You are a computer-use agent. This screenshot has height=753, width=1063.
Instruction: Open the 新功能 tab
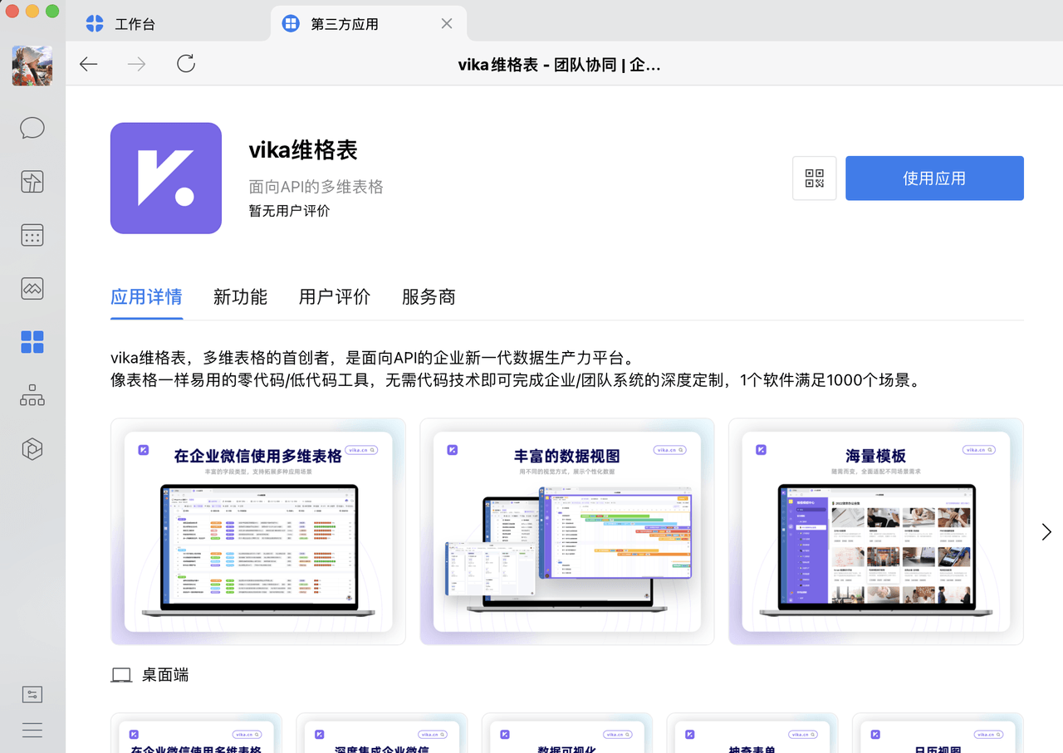[240, 297]
